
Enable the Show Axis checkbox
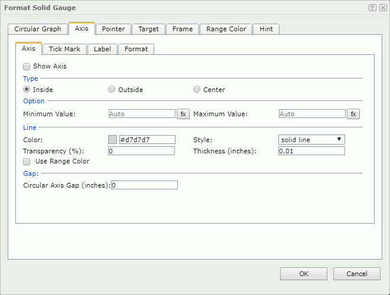(27, 67)
